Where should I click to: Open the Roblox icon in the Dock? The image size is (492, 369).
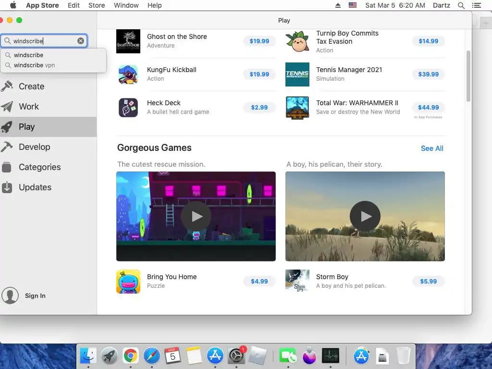tap(258, 356)
